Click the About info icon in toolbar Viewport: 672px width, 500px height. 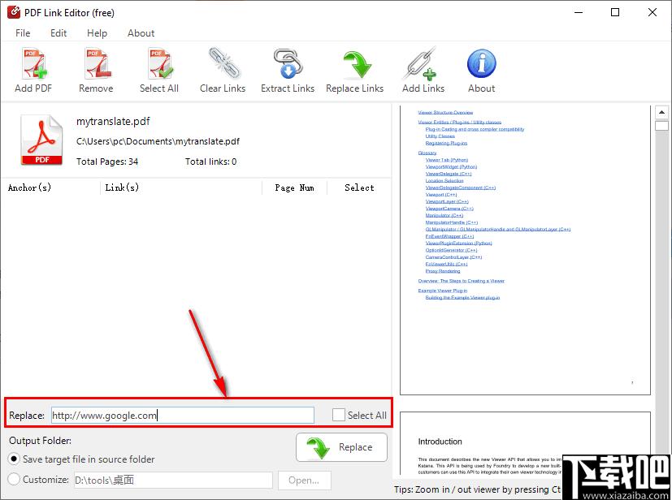click(481, 63)
